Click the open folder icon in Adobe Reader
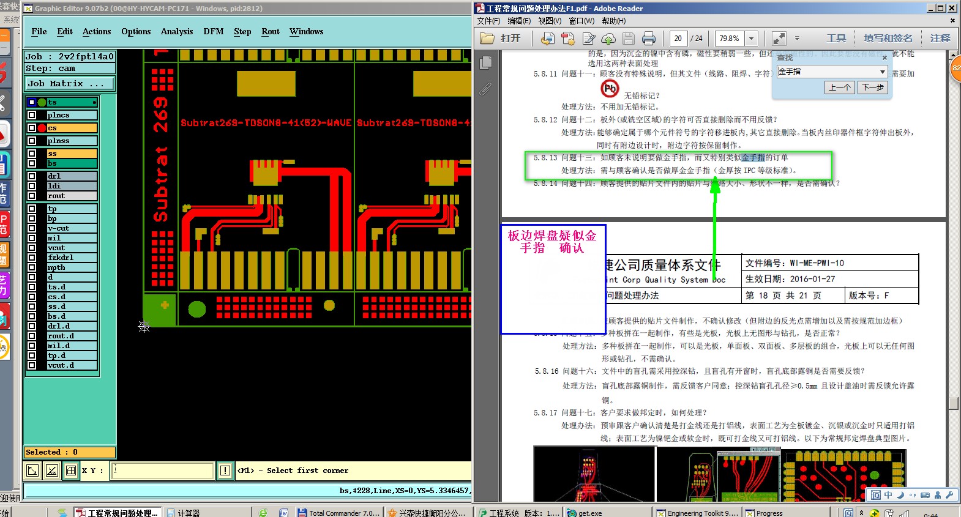The width and height of the screenshot is (961, 517). (x=487, y=39)
